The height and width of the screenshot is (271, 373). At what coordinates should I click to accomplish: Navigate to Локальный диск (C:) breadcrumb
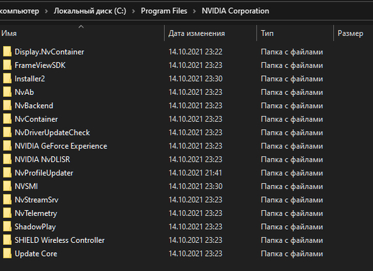[90, 11]
